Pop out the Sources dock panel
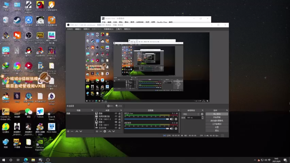 (x=121, y=110)
